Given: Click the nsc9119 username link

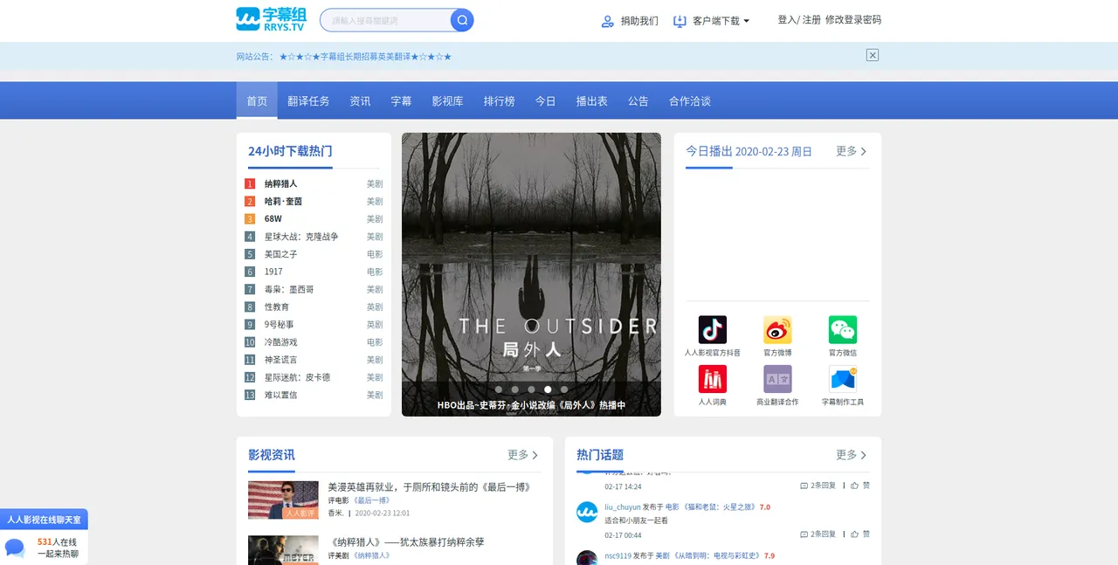Looking at the screenshot, I should click(618, 555).
